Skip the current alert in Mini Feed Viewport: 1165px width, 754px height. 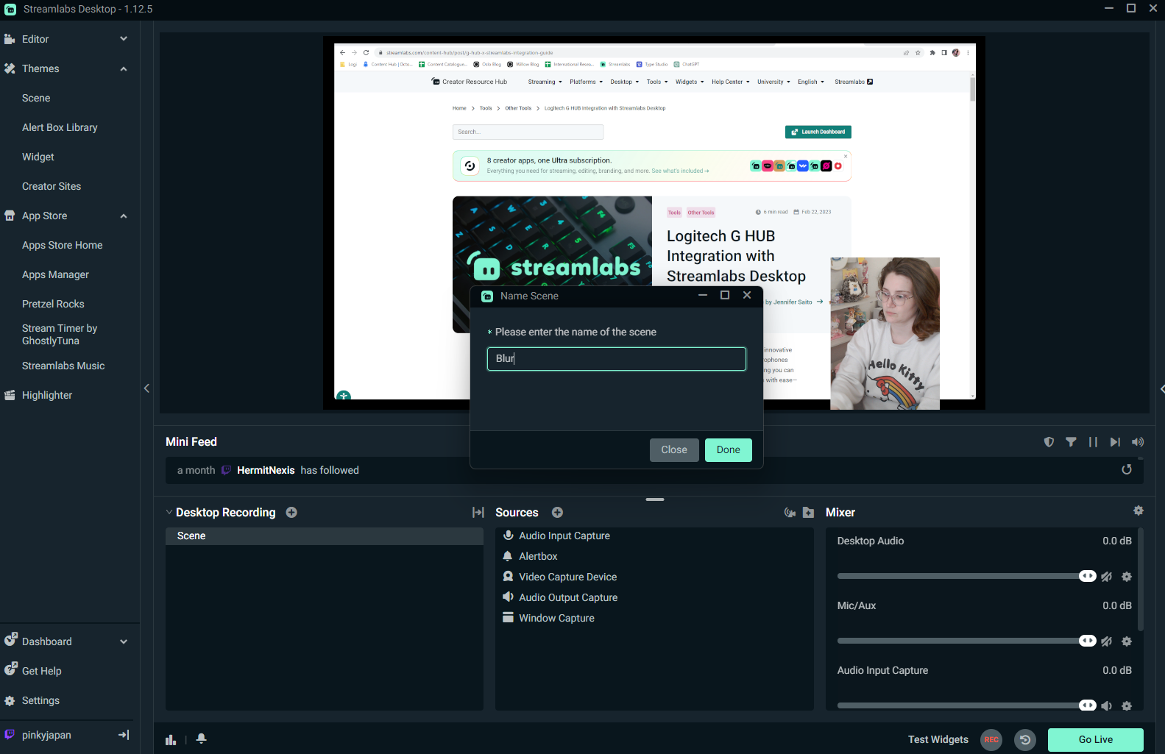click(1115, 442)
